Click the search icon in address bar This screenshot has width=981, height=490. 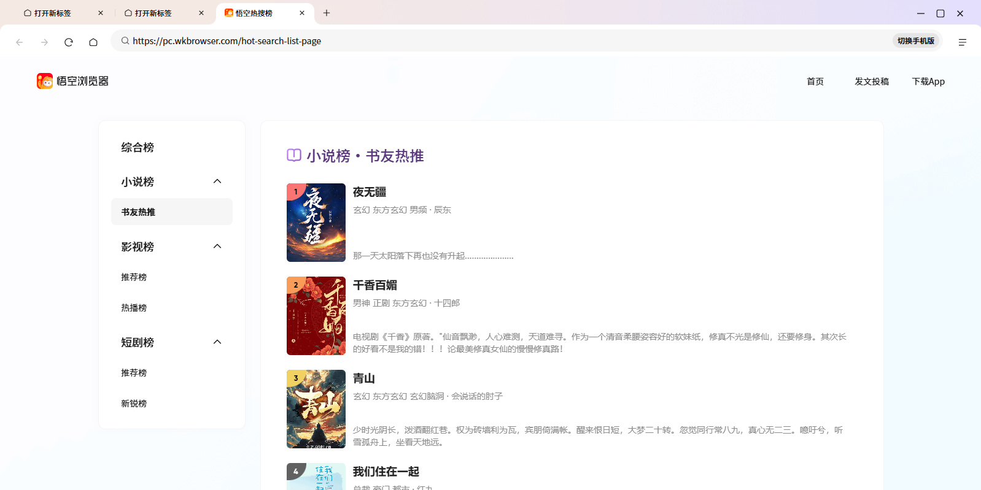point(125,41)
